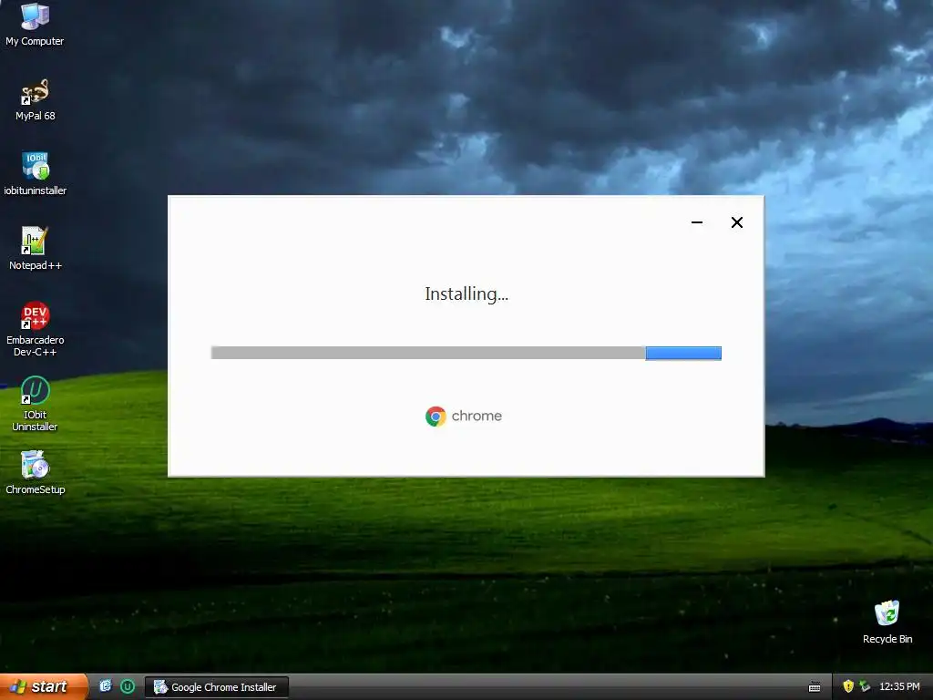The image size is (933, 700).
Task: Click the 12:35 PM taskbar clock
Action: pos(899,686)
